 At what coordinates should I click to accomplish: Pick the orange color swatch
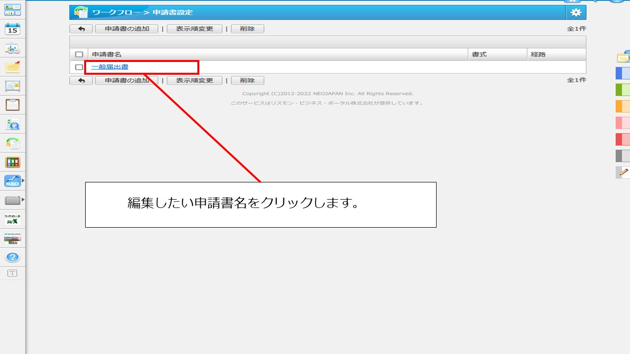coord(623,106)
